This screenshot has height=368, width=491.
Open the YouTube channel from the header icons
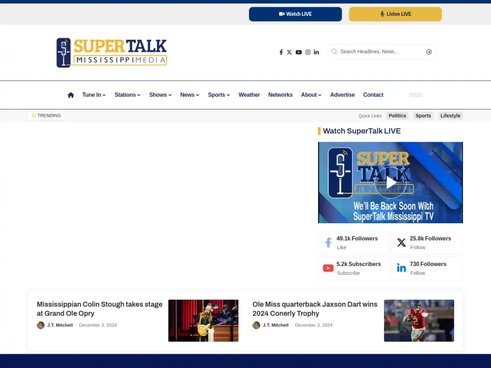(299, 52)
